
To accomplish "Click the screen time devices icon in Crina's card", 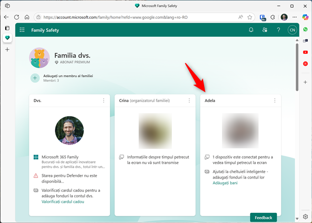I will 121,157.
